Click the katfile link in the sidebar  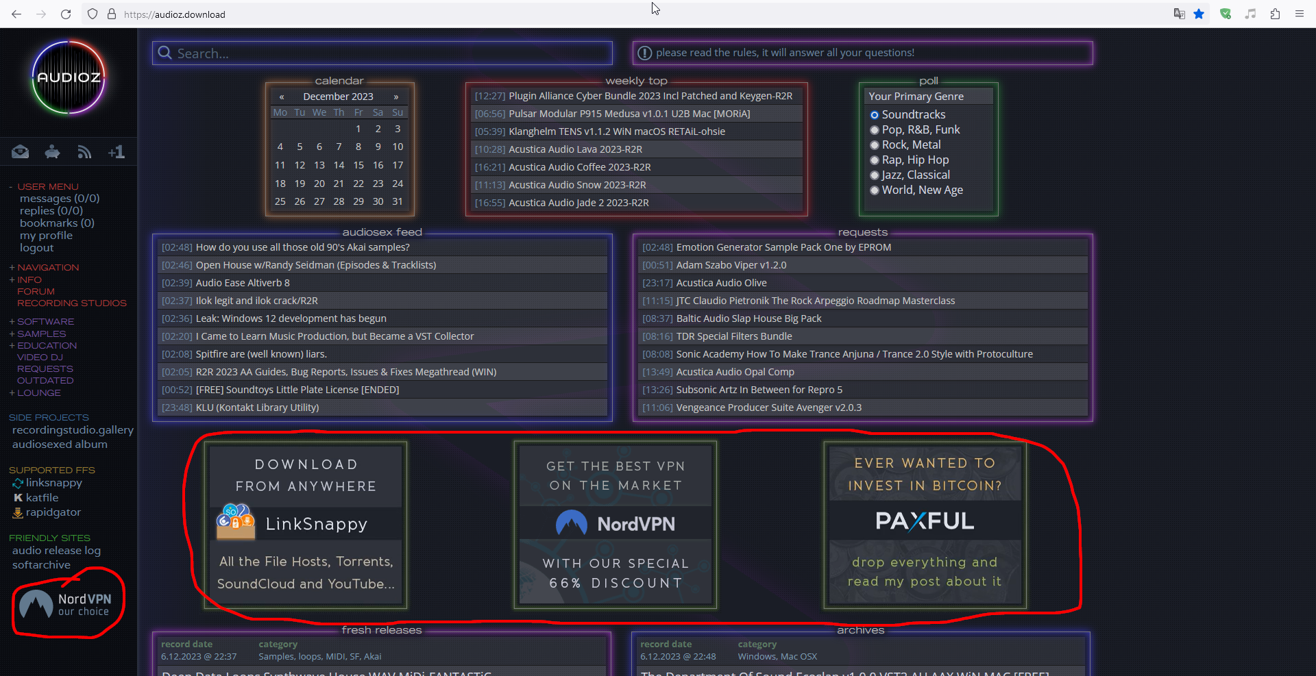pos(41,497)
